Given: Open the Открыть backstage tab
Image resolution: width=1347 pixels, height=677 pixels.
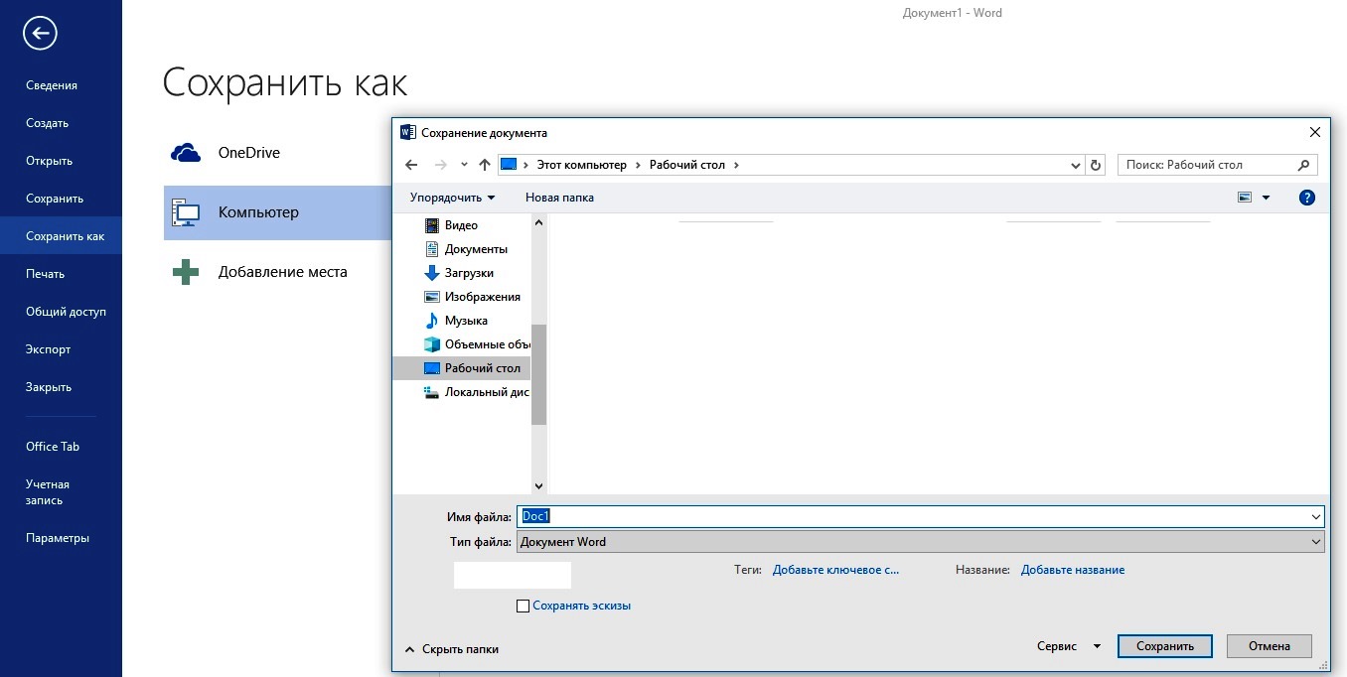Looking at the screenshot, I should [x=49, y=161].
